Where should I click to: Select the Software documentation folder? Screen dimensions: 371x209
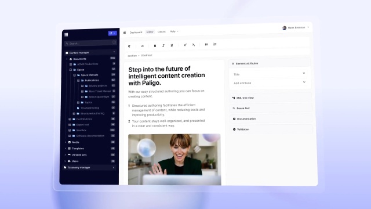point(90,136)
